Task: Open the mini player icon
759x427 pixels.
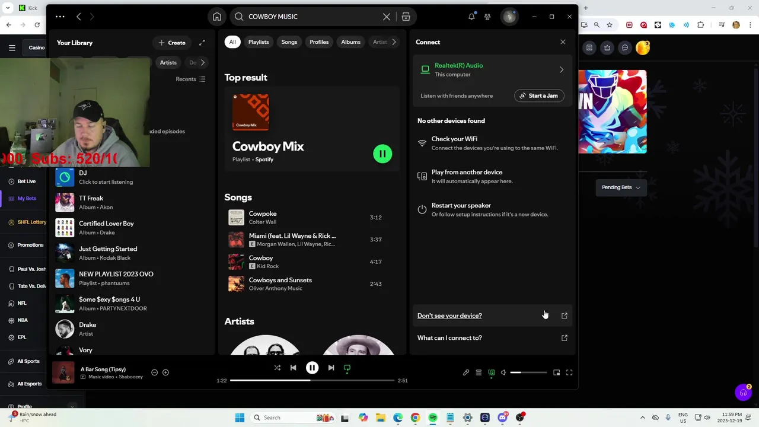Action: pos(556,372)
